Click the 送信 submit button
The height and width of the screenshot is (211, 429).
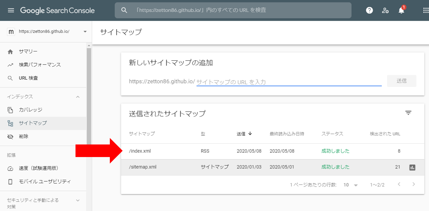pos(402,81)
